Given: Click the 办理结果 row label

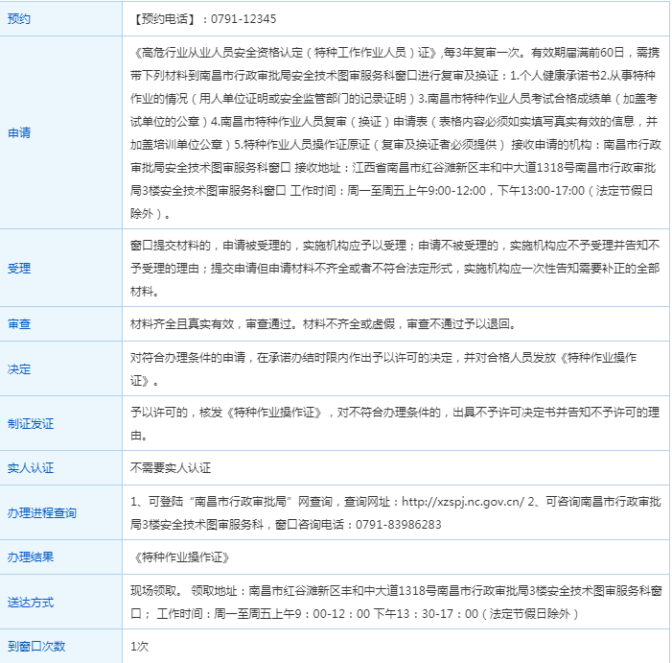Looking at the screenshot, I should point(31,557).
